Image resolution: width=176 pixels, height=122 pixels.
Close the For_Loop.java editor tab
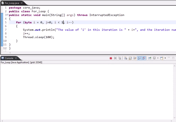22,3
